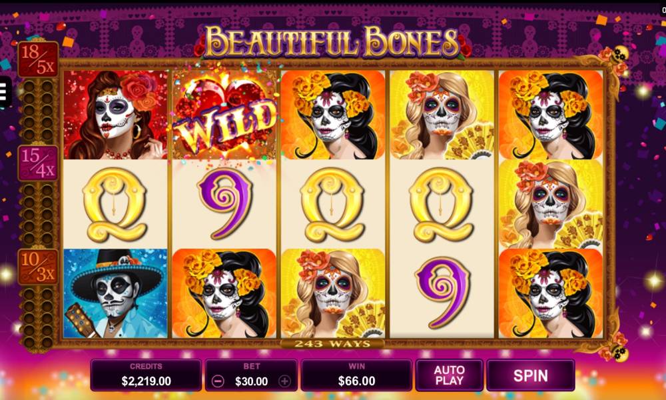Screen dimensions: 666x400
Task: Click the purple 9 on fourth reel
Action: [x=442, y=293]
